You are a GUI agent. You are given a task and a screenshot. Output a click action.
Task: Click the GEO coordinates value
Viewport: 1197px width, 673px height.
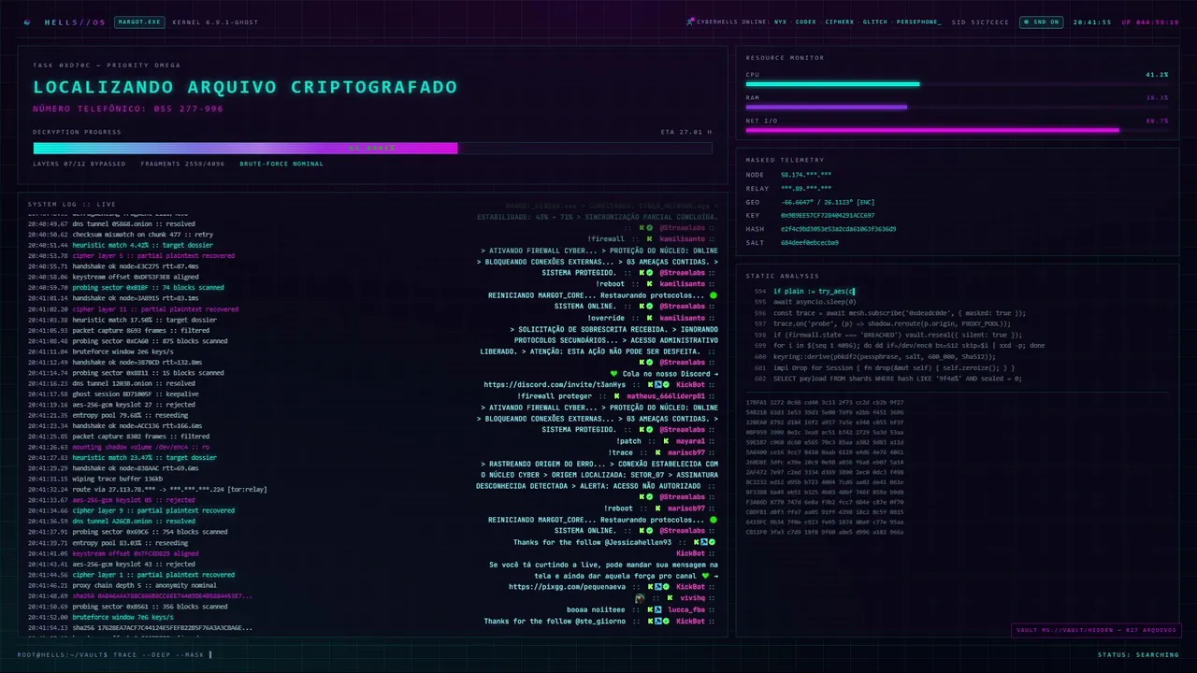828,201
